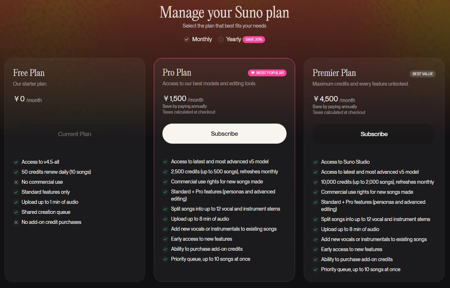450x288 pixels.
Task: Click the X icon beside No commercial use
Action: click(16, 182)
